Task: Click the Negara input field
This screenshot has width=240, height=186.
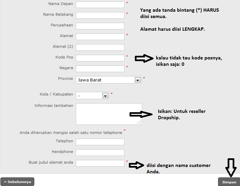Action: 100,69
